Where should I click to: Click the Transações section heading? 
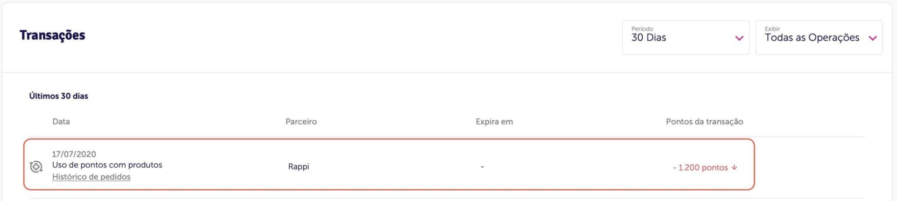[x=52, y=35]
